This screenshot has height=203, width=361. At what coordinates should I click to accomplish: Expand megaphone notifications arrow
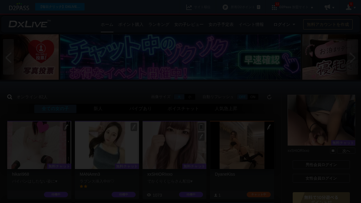click(333, 8)
